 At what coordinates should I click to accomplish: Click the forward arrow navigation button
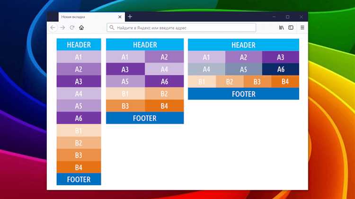[x=62, y=28]
